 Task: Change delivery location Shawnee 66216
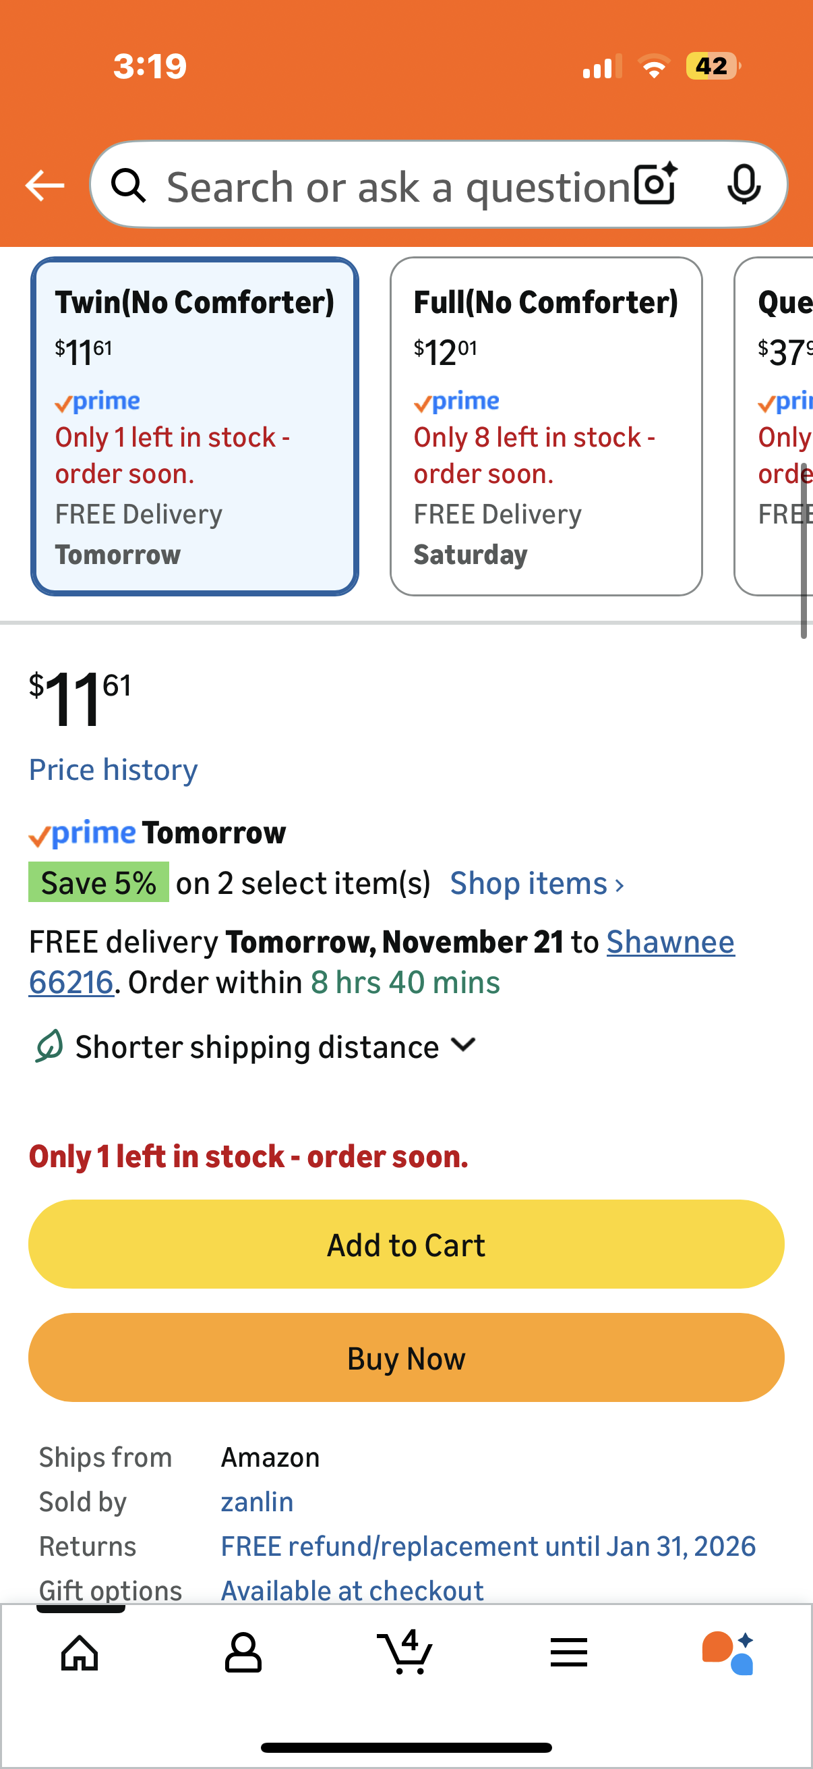click(x=669, y=942)
